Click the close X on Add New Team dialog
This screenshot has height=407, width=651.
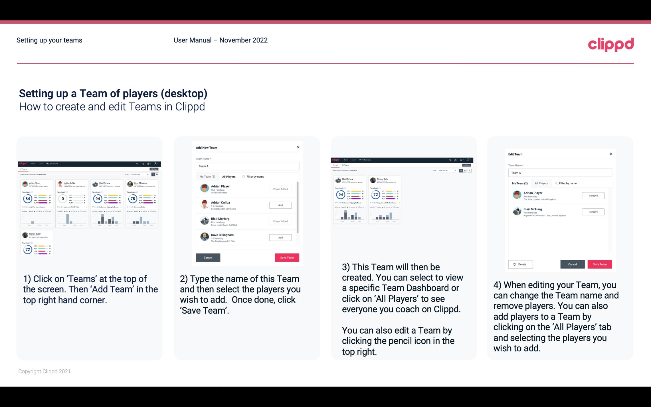(x=298, y=147)
